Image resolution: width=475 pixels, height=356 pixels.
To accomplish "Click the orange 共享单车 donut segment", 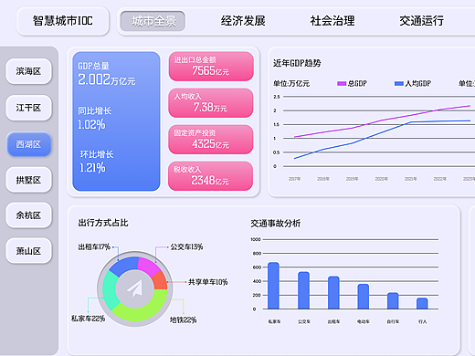I will tap(160, 280).
